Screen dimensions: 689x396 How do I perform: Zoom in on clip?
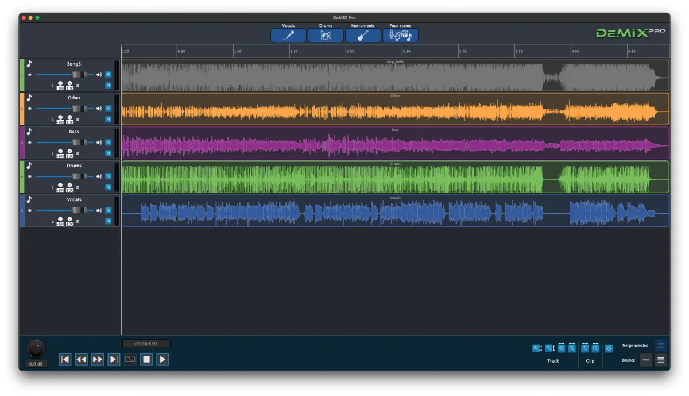tap(585, 348)
